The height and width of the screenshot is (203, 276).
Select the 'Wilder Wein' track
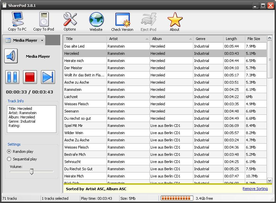coord(165,133)
